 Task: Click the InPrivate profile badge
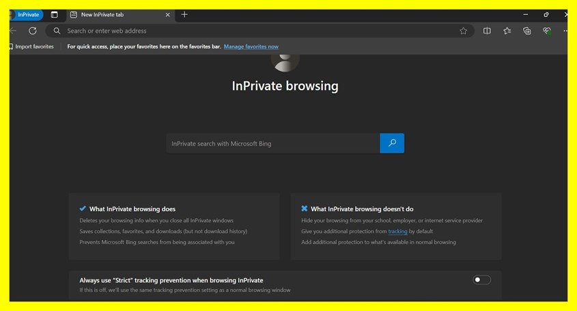tap(27, 15)
